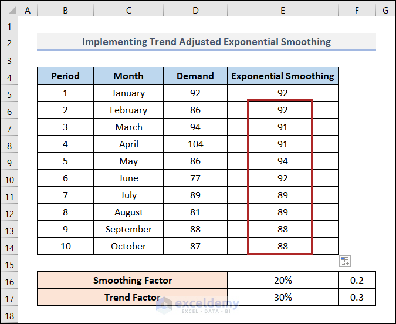Viewport: 396px width, 324px height.
Task: Select the column G header
Action: [x=385, y=10]
